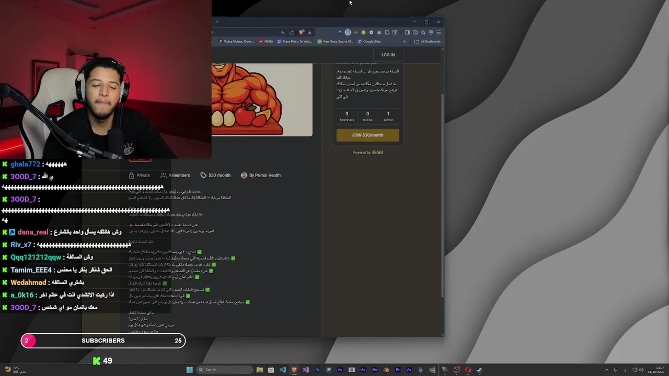
Task: Expand hidden bookmarks chevron
Action: click(404, 41)
